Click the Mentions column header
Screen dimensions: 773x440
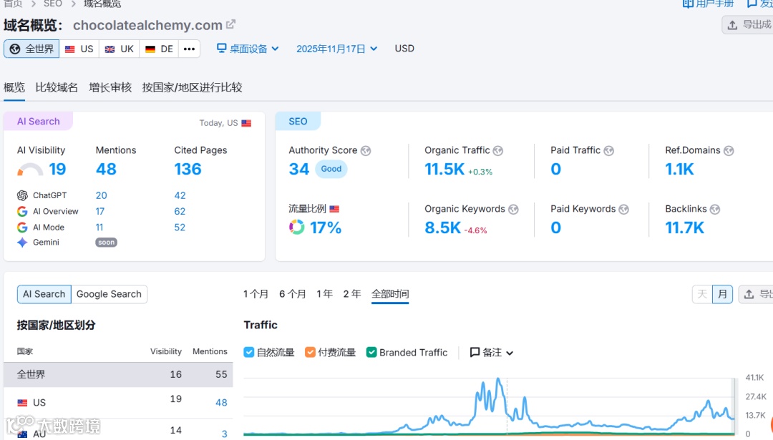pos(210,351)
